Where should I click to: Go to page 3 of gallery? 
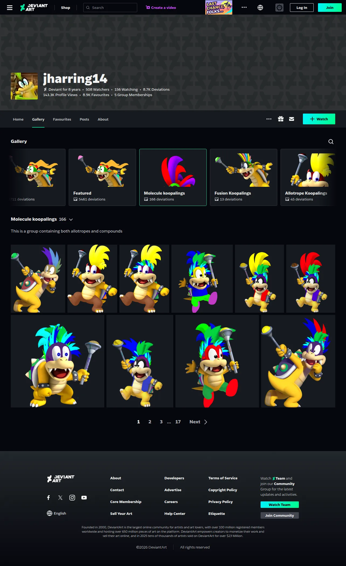(x=161, y=422)
